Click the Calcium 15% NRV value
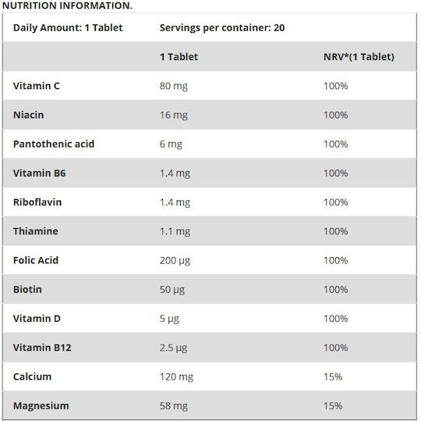421x421 pixels. coord(333,376)
